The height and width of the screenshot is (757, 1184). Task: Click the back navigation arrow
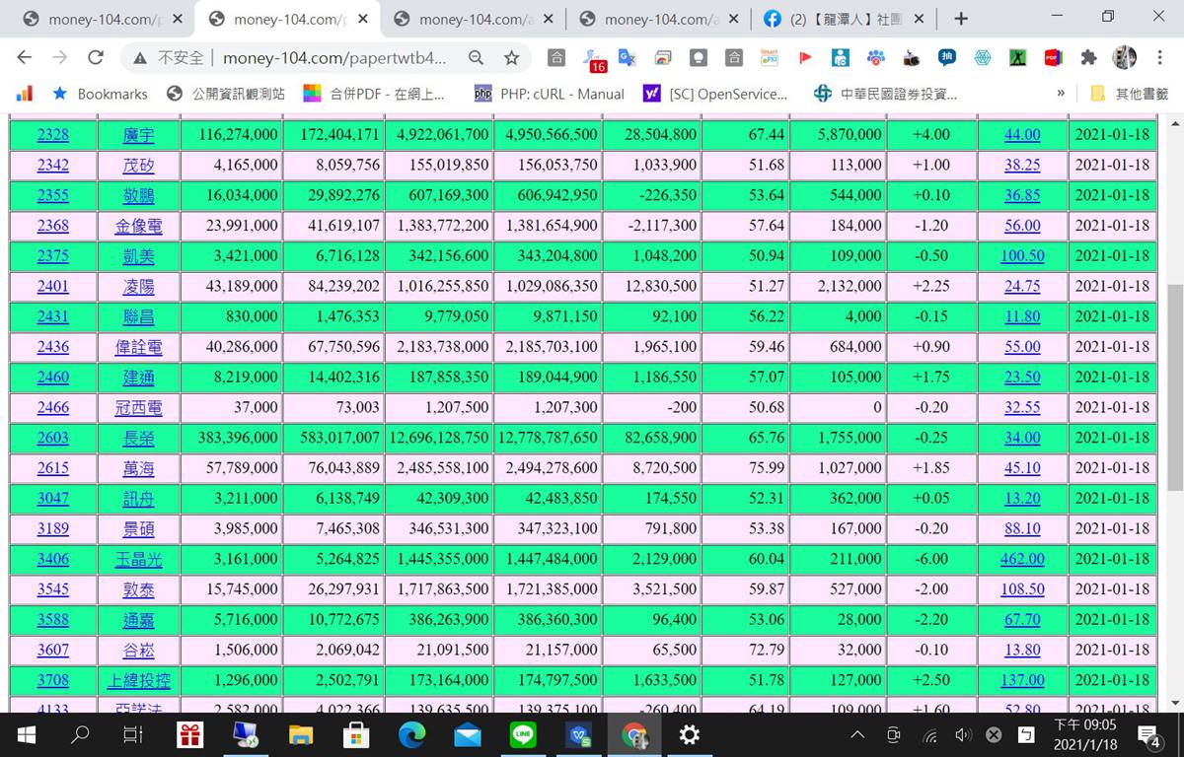tap(25, 58)
